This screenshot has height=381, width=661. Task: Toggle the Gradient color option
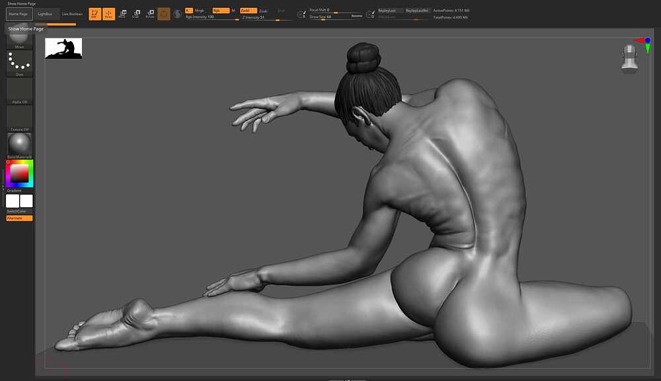point(14,190)
